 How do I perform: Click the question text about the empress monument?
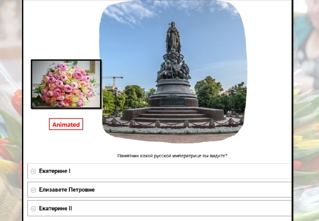pyautogui.click(x=172, y=156)
